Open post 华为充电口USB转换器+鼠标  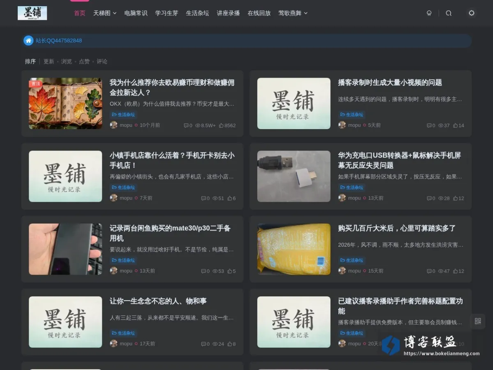click(400, 160)
